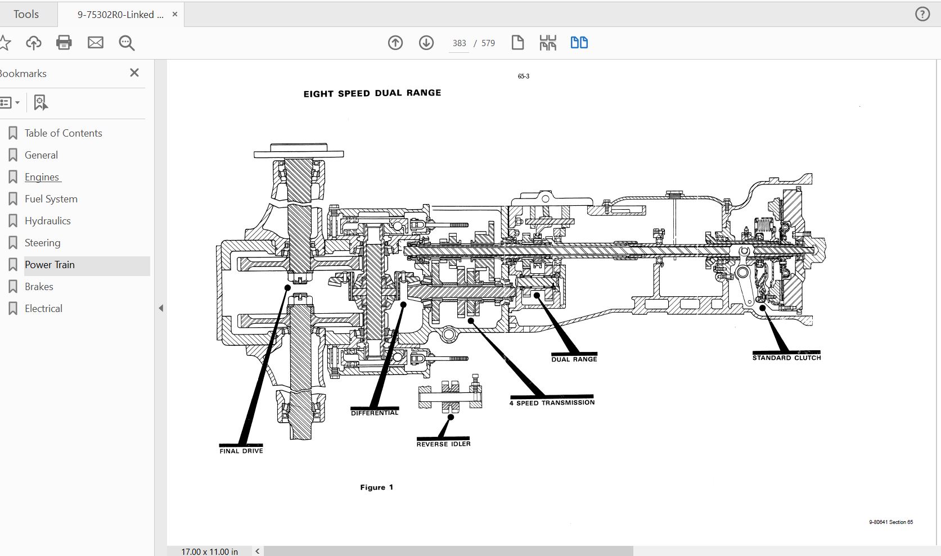The height and width of the screenshot is (556, 941).
Task: Toggle scrolling page display icon
Action: point(548,43)
